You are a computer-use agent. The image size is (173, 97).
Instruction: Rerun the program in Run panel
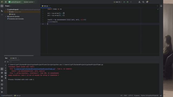click(x=5, y=62)
